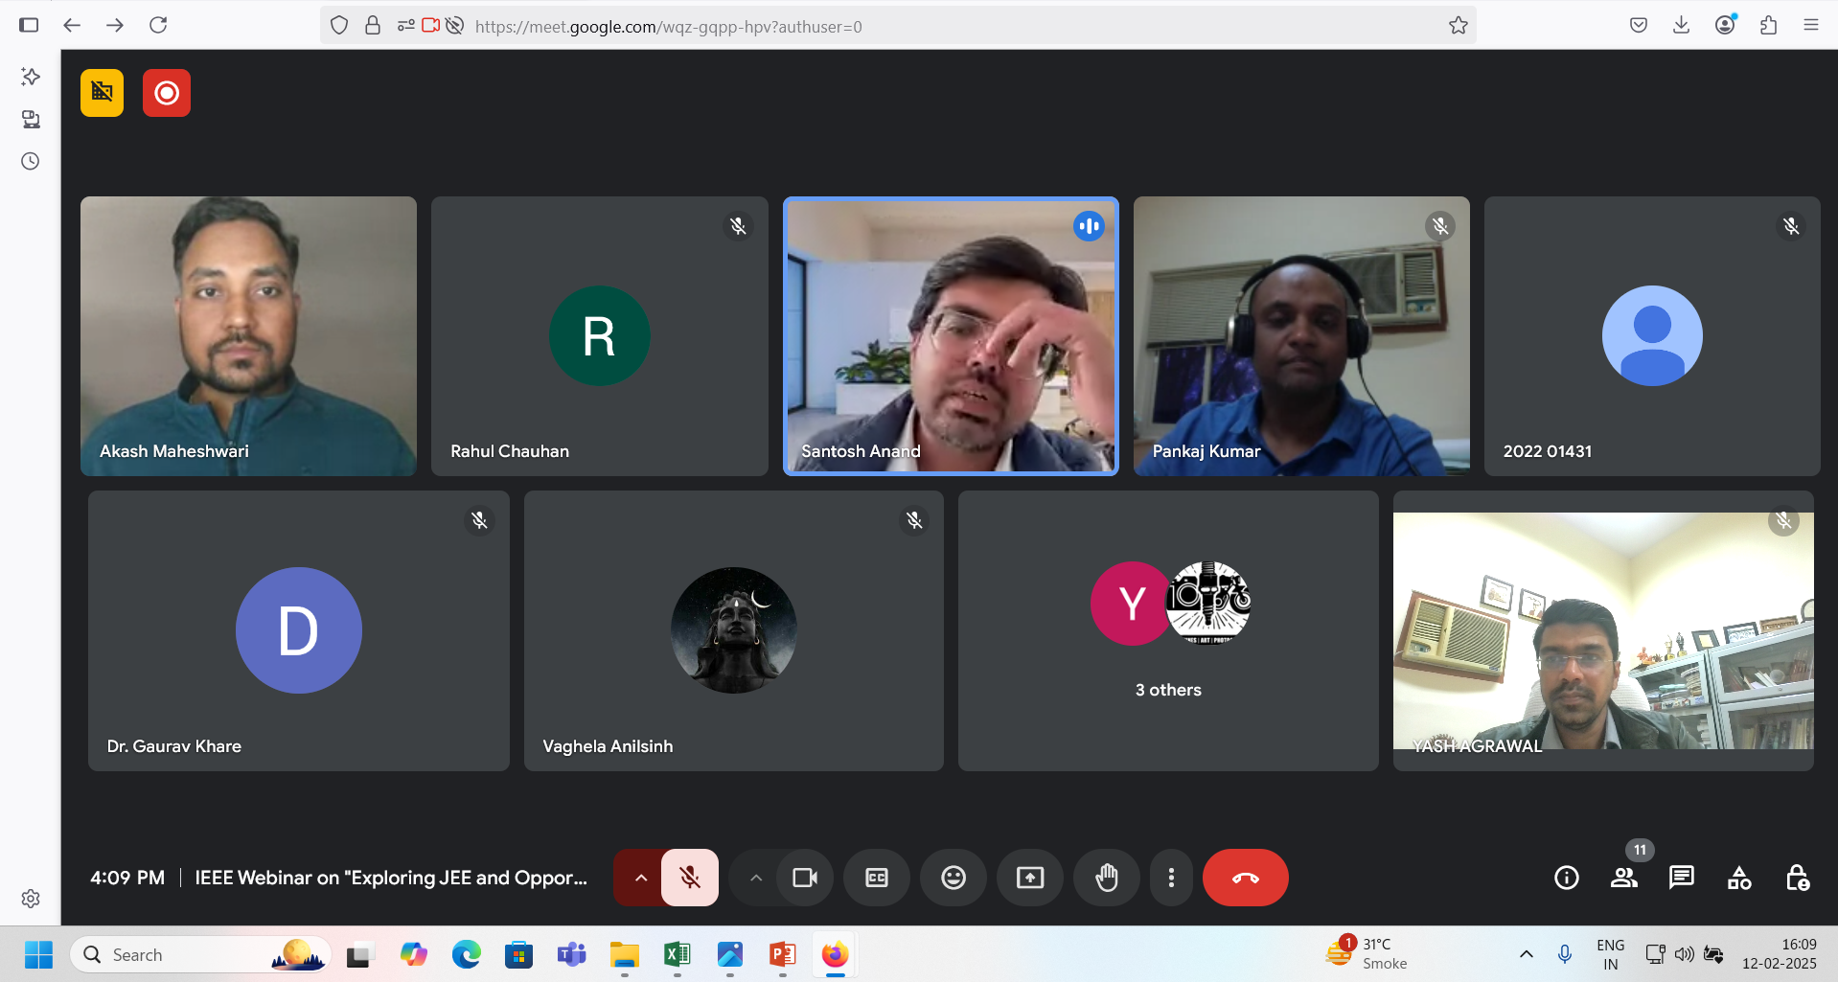The height and width of the screenshot is (982, 1838).
Task: Leave the call with the red button
Action: click(1245, 878)
